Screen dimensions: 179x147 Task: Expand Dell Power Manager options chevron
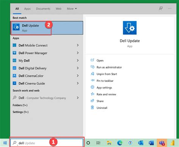(x=78, y=53)
